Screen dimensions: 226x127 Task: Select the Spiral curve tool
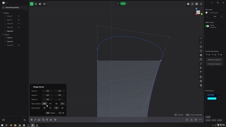pos(201,64)
